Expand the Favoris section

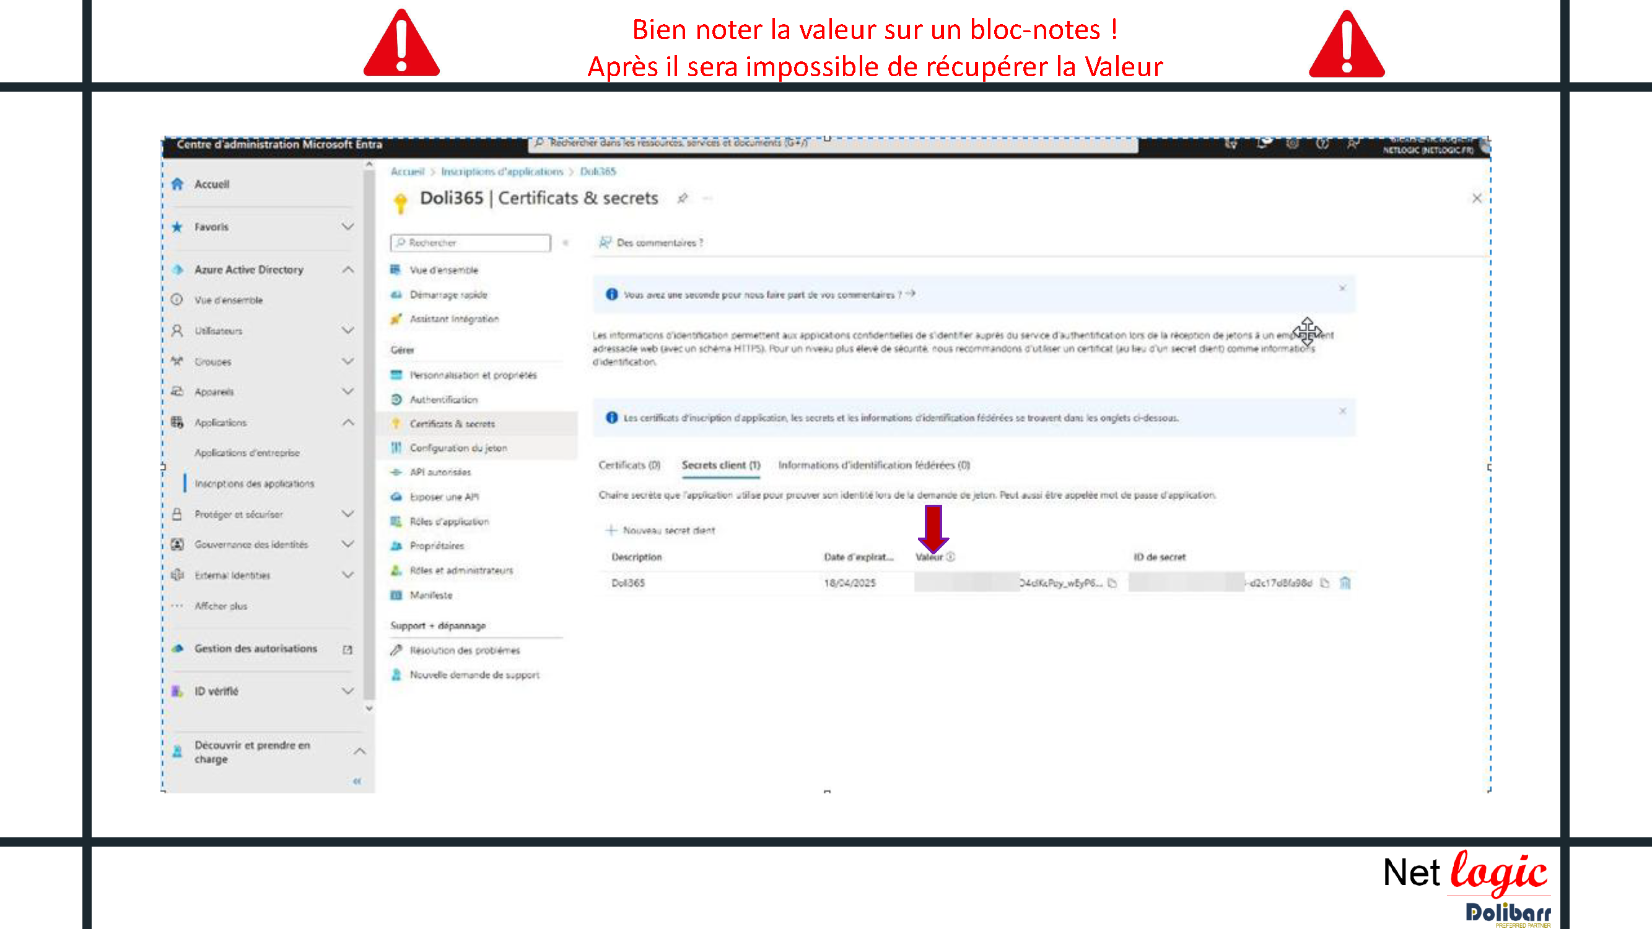(347, 227)
